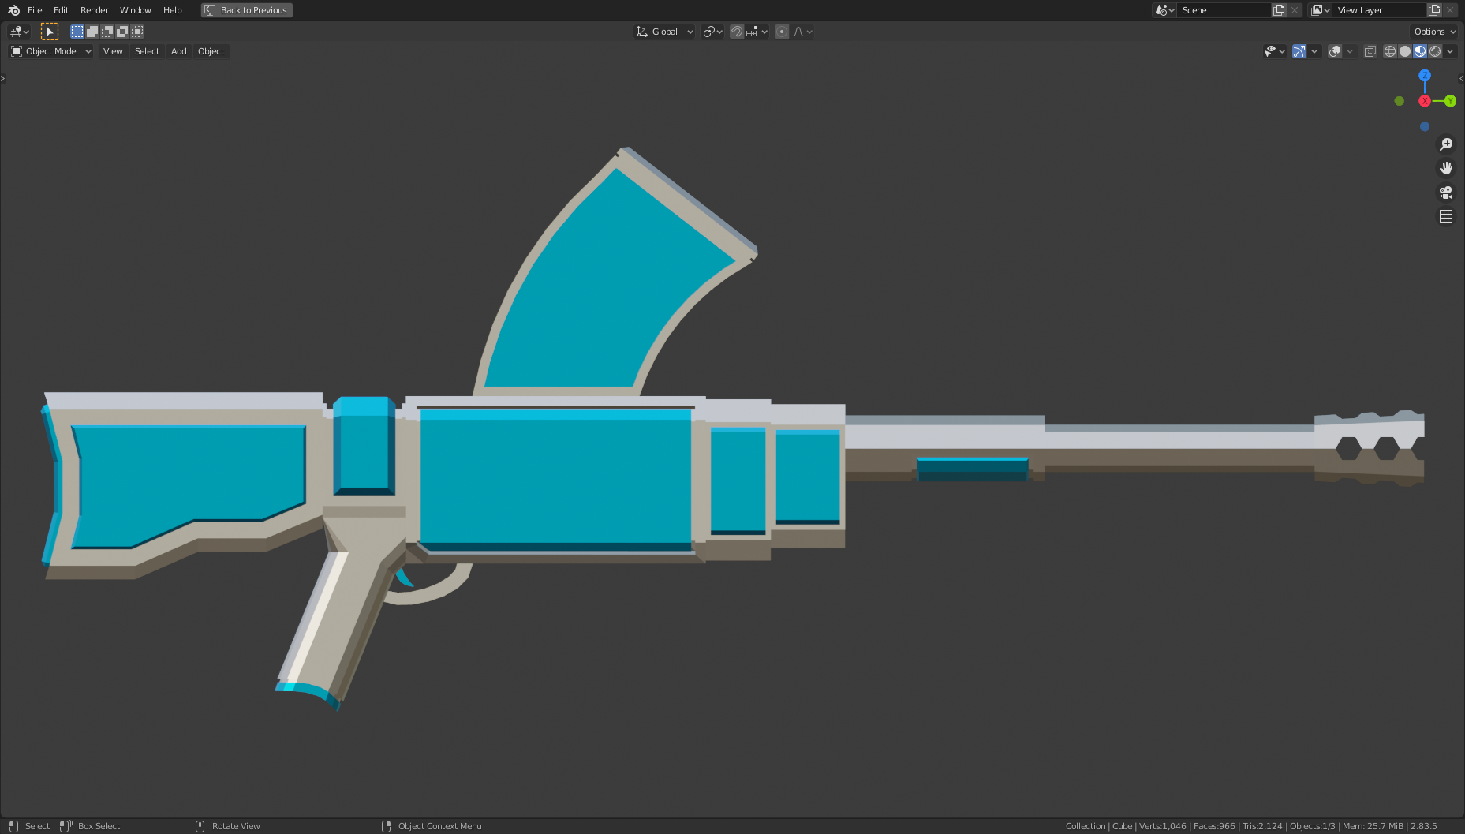Switch to Material Preview shading
1465x834 pixels.
click(x=1419, y=51)
